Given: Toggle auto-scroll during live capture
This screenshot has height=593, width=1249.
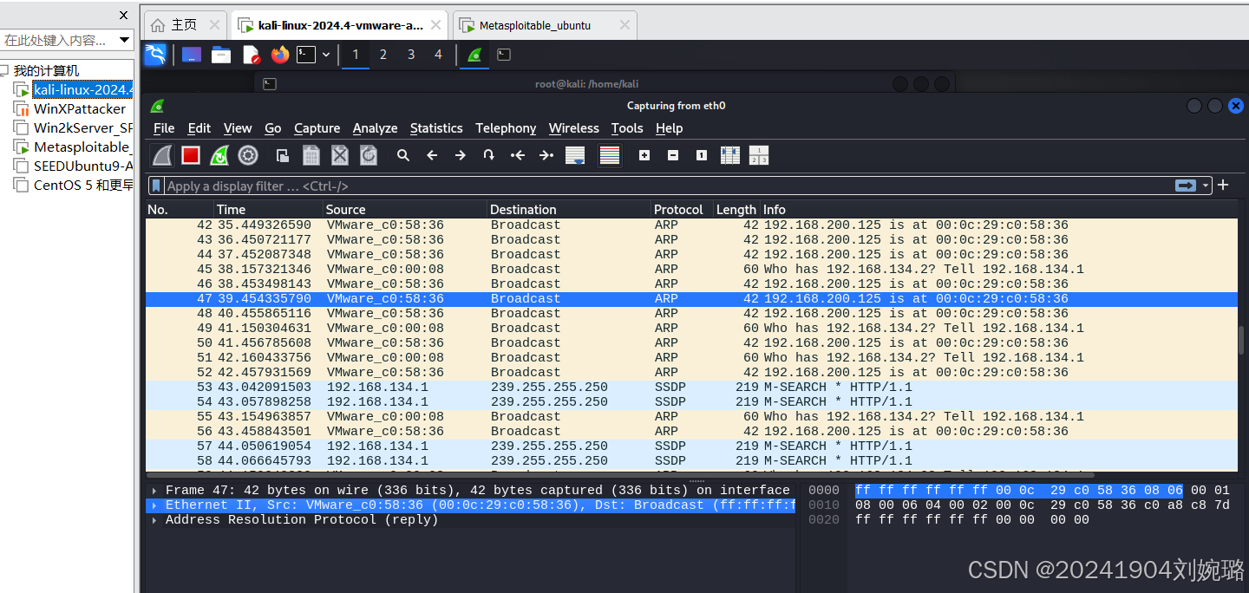Looking at the screenshot, I should pos(575,155).
